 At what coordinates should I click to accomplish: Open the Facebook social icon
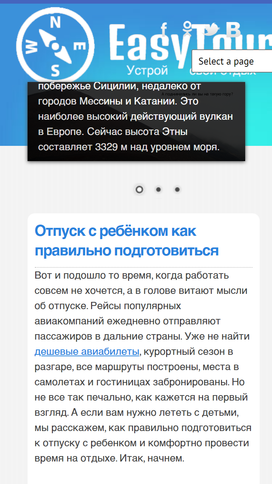pos(164,29)
